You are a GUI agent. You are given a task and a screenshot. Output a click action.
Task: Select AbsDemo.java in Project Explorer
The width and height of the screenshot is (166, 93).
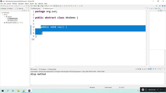tap(13, 19)
